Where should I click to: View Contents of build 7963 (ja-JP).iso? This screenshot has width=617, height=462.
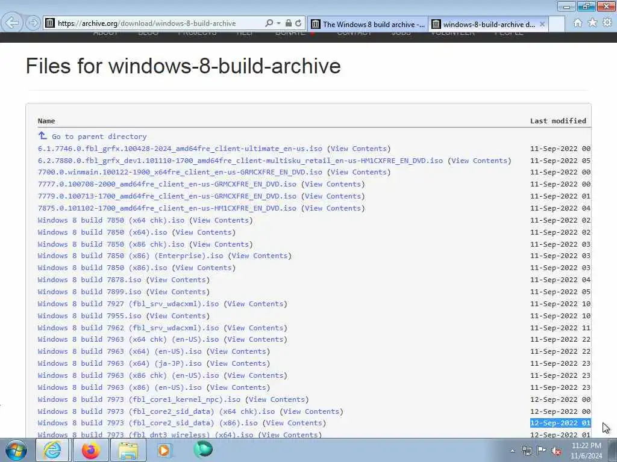pyautogui.click(x=238, y=363)
